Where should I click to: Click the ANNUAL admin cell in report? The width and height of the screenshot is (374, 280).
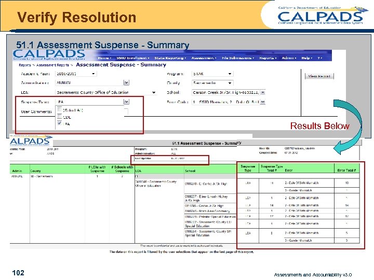pyautogui.click(x=17, y=176)
